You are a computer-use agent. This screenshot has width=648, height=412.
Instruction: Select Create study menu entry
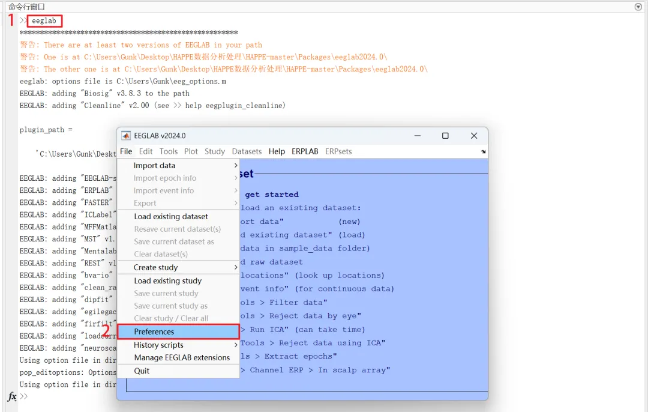pos(179,267)
